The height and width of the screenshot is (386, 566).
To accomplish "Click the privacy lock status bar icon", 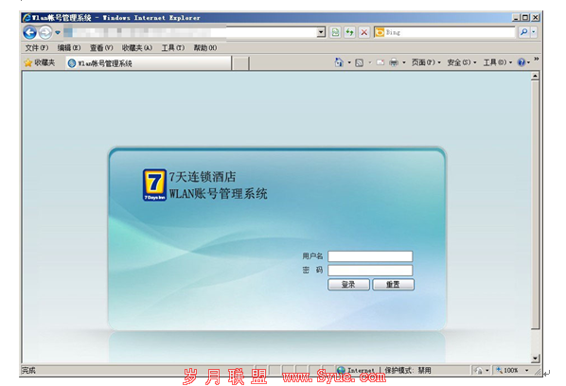I will point(479,370).
